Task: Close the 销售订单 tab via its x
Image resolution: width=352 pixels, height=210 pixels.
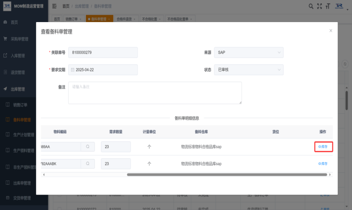Action: 80,19
